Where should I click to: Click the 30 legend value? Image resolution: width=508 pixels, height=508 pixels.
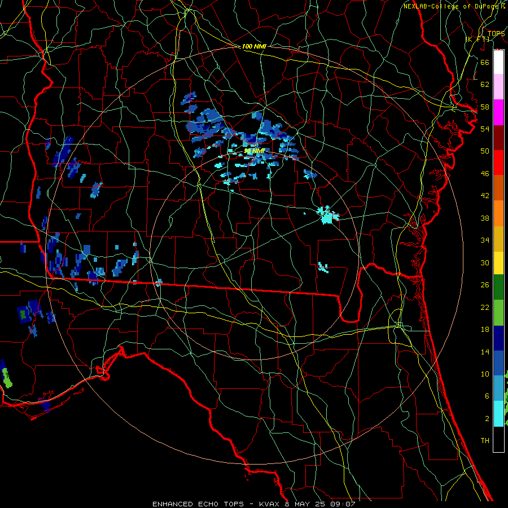485,262
